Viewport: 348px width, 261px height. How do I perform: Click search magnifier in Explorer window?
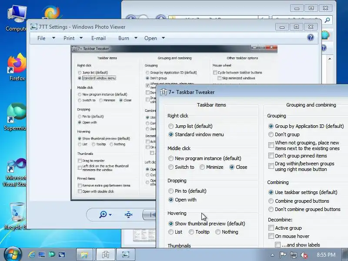coord(327,20)
